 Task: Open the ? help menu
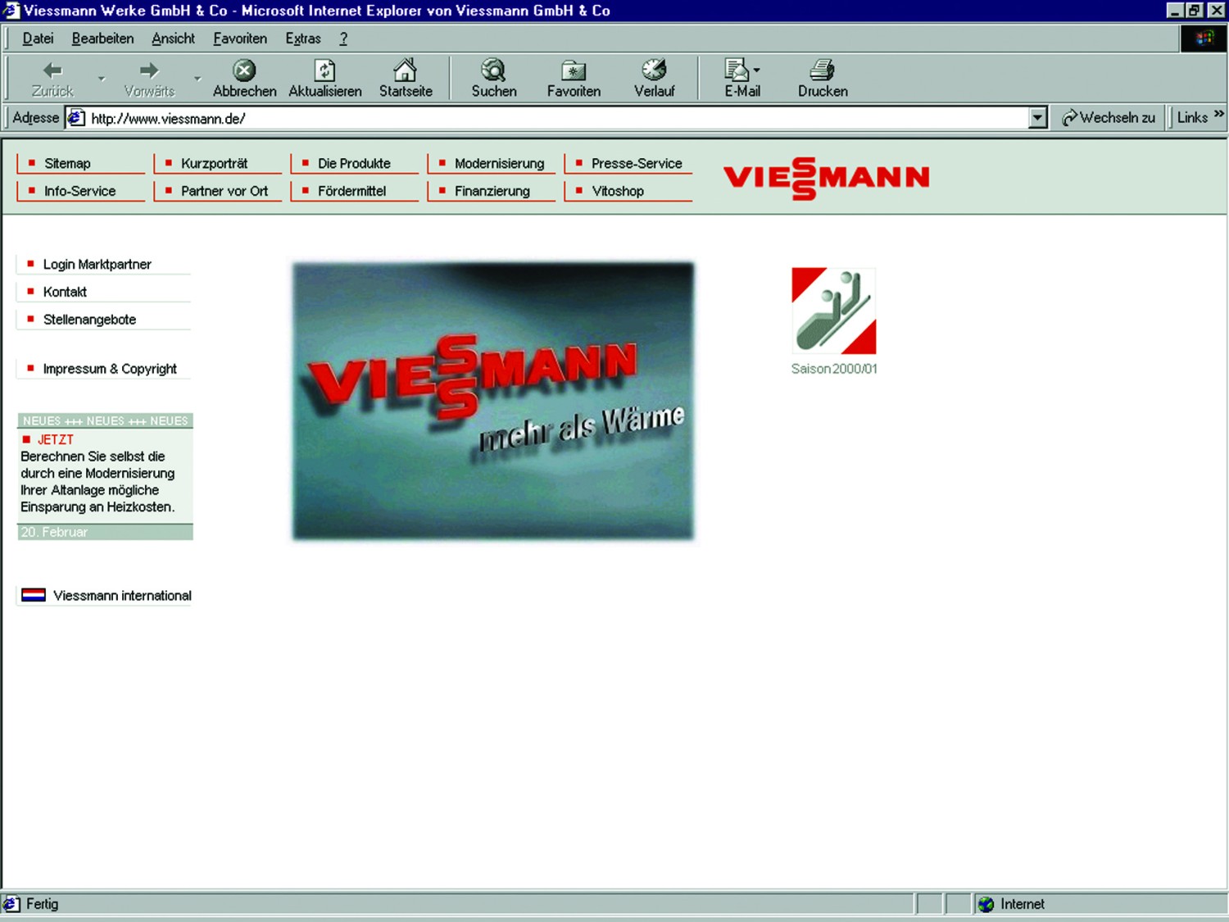click(343, 39)
